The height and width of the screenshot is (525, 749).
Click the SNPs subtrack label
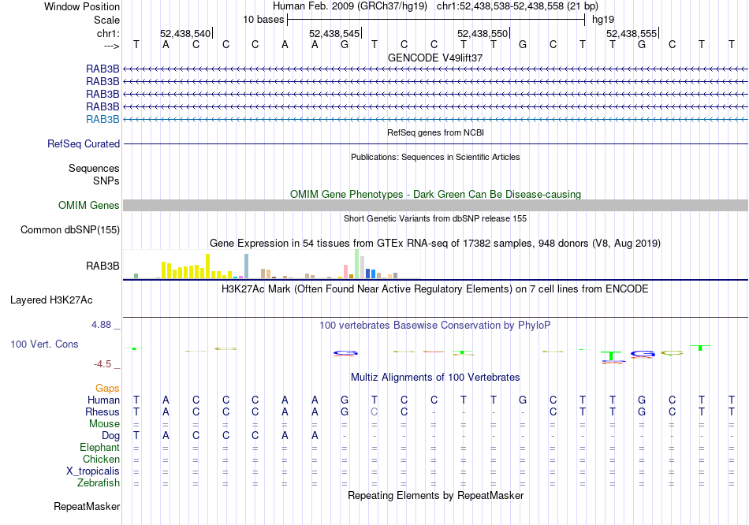tap(106, 181)
